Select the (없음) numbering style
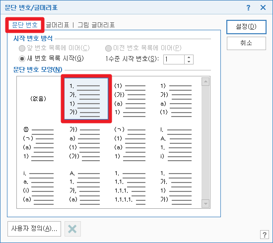This screenshot has height=243, width=273. 38,99
